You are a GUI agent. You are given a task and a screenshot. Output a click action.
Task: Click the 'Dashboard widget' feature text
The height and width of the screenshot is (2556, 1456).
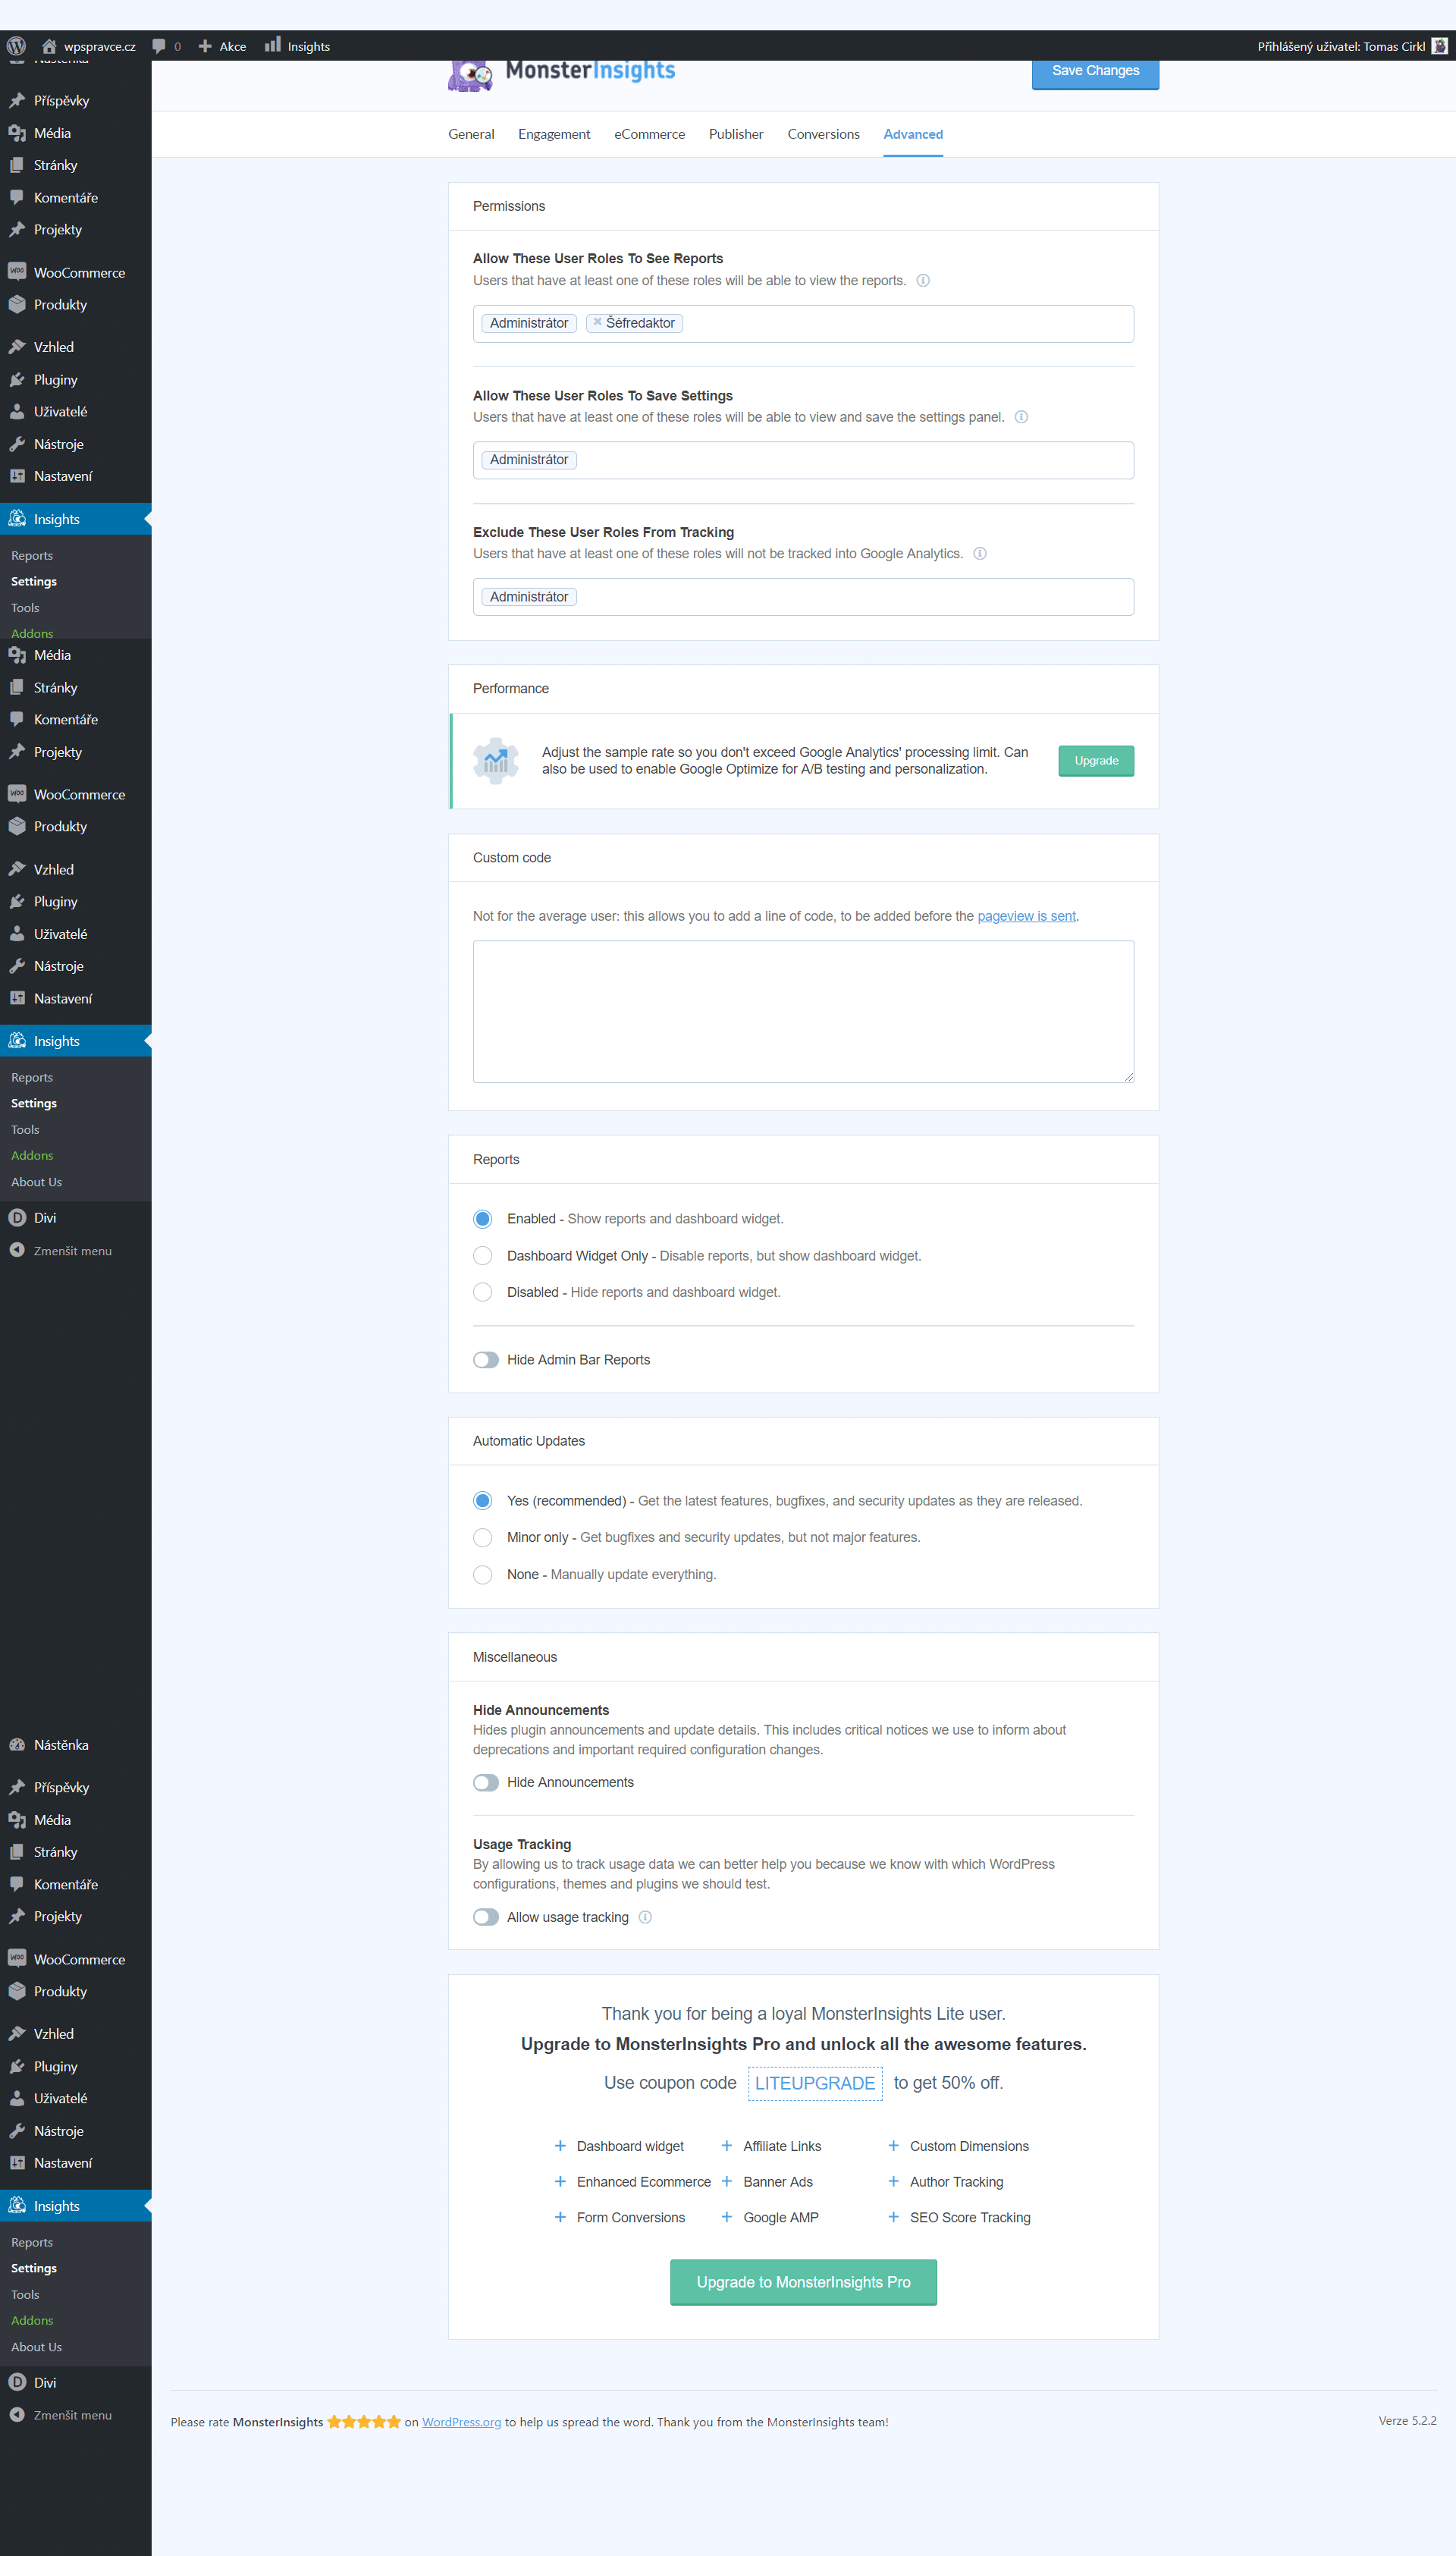tap(630, 2146)
